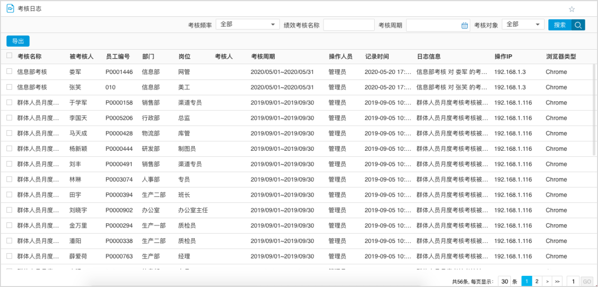Go to next page arrow

tap(547, 281)
